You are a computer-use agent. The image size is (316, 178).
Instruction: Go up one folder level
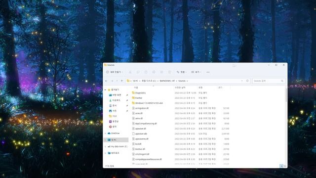[122, 81]
